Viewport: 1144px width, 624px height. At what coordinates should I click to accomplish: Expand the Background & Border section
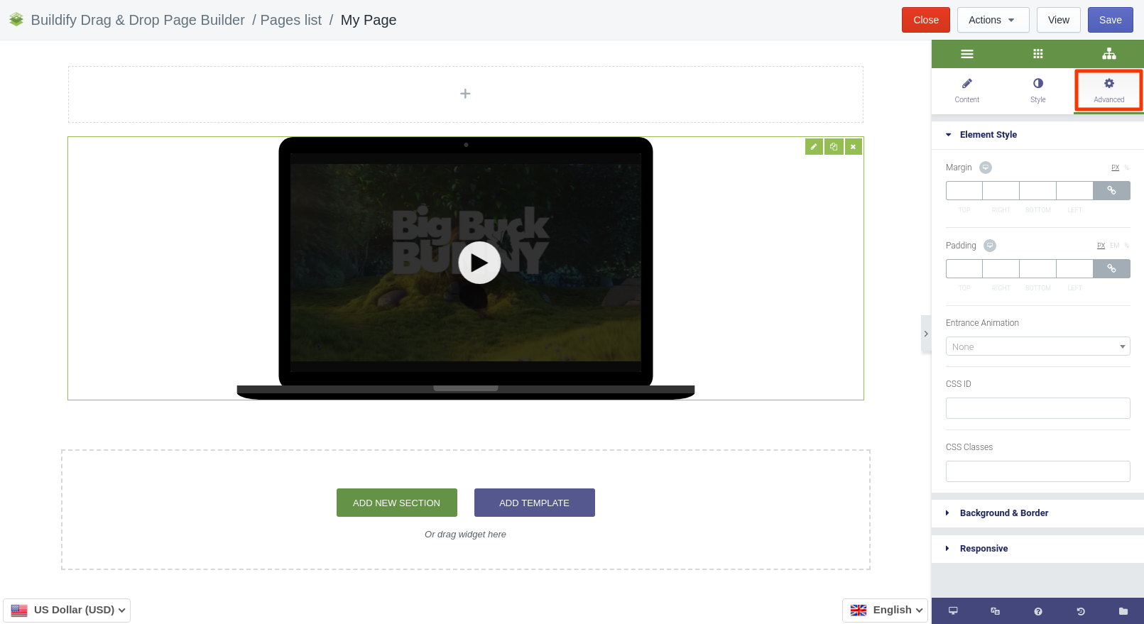tap(1037, 513)
